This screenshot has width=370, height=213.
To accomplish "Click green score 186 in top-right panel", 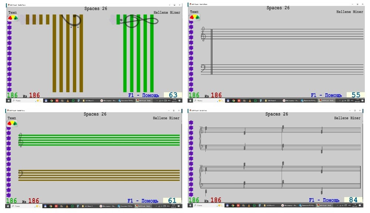I will (194, 95).
